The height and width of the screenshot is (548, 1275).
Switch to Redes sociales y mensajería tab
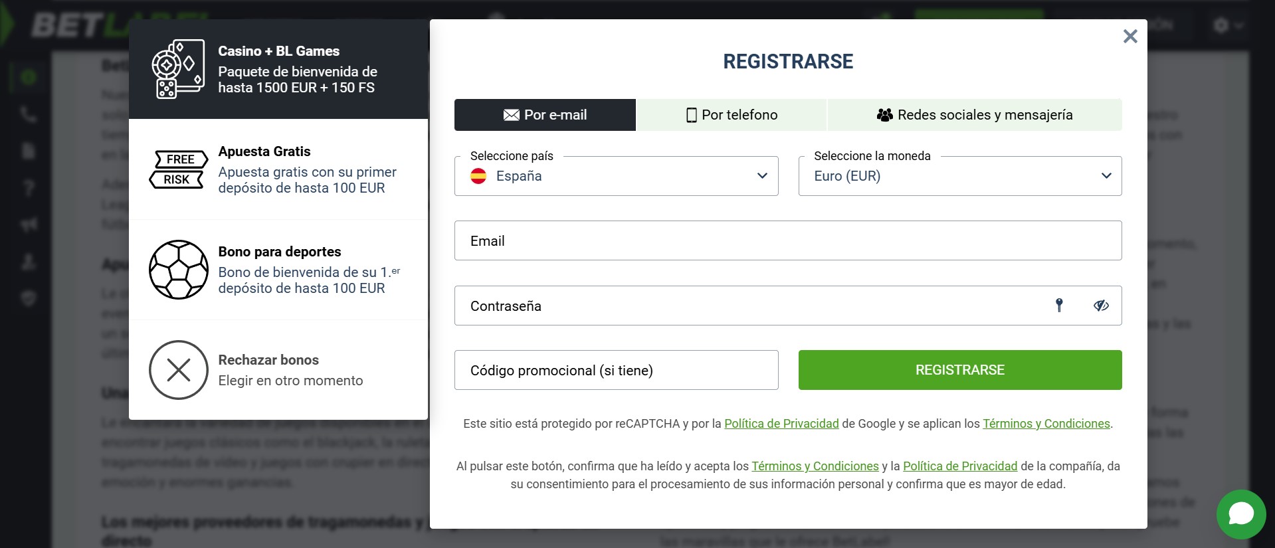(x=975, y=115)
